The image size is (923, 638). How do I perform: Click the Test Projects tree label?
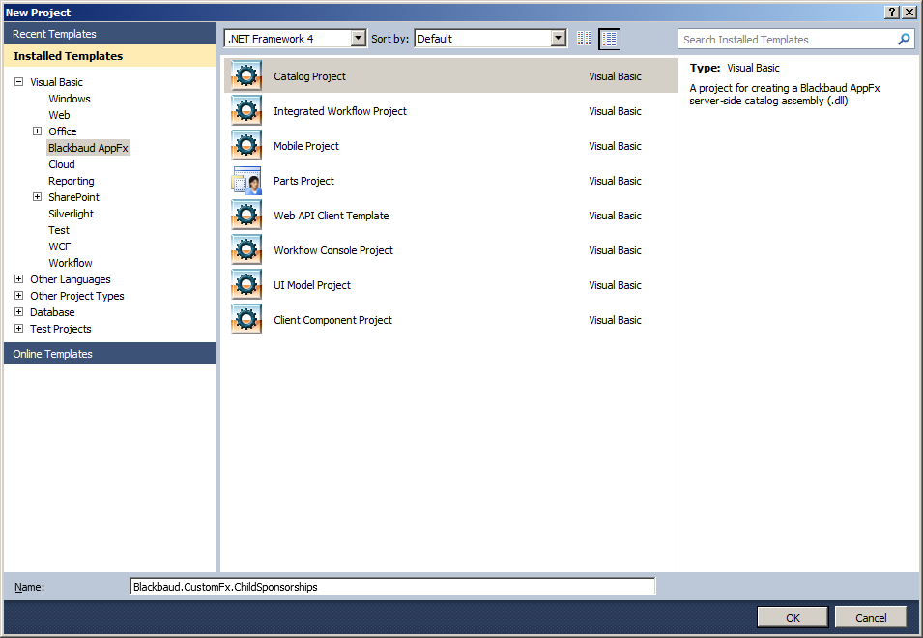pos(61,329)
